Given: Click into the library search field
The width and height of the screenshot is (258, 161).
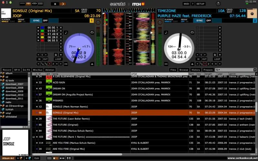Looking at the screenshot, I should pos(236,70).
